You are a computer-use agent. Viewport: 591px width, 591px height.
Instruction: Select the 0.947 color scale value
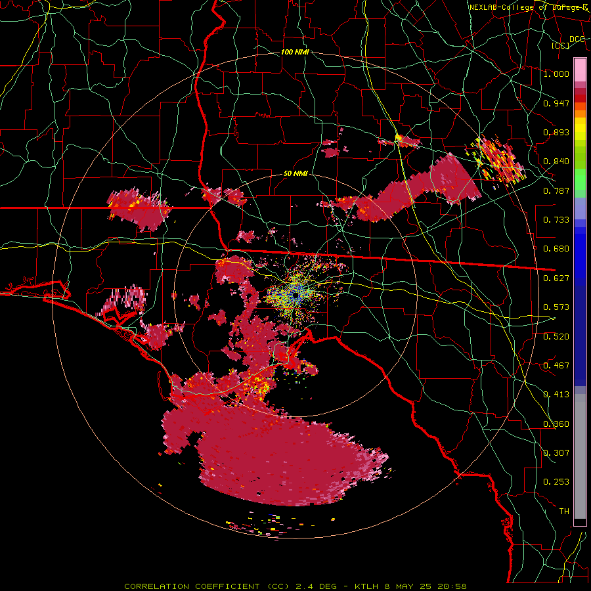coord(556,103)
